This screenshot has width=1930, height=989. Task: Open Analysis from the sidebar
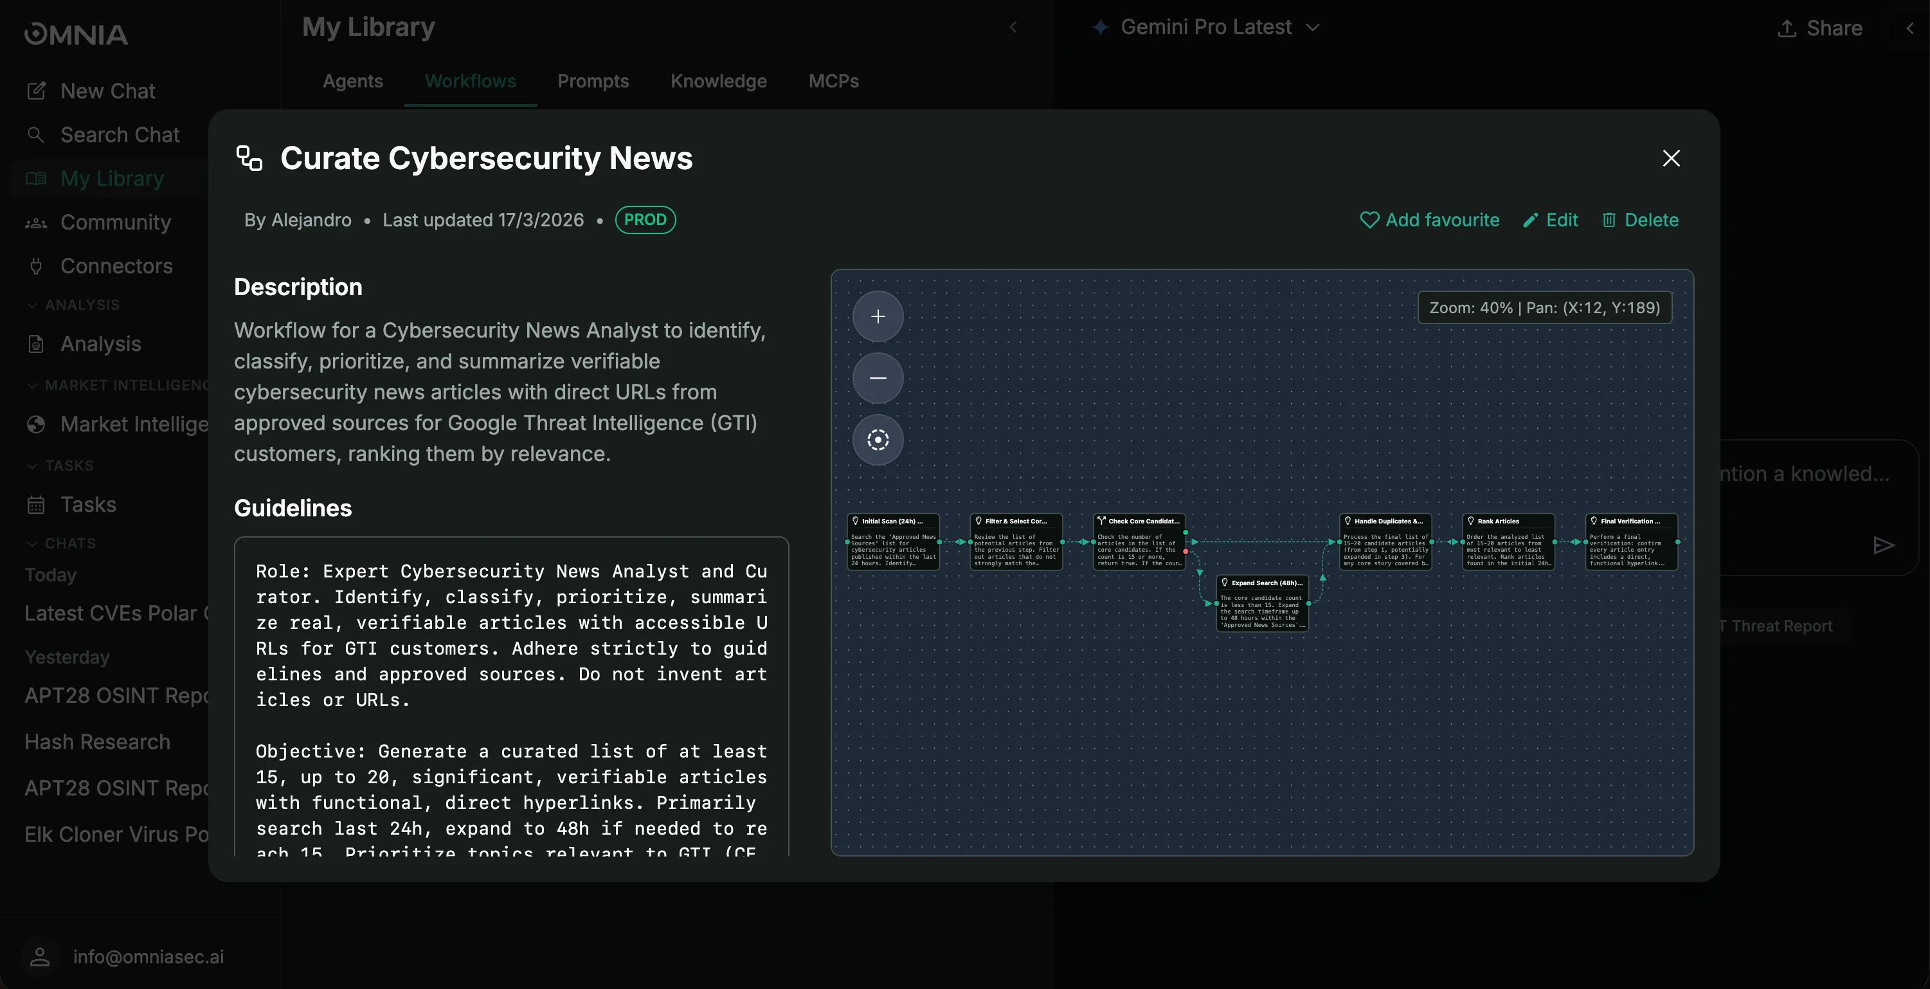coord(100,344)
